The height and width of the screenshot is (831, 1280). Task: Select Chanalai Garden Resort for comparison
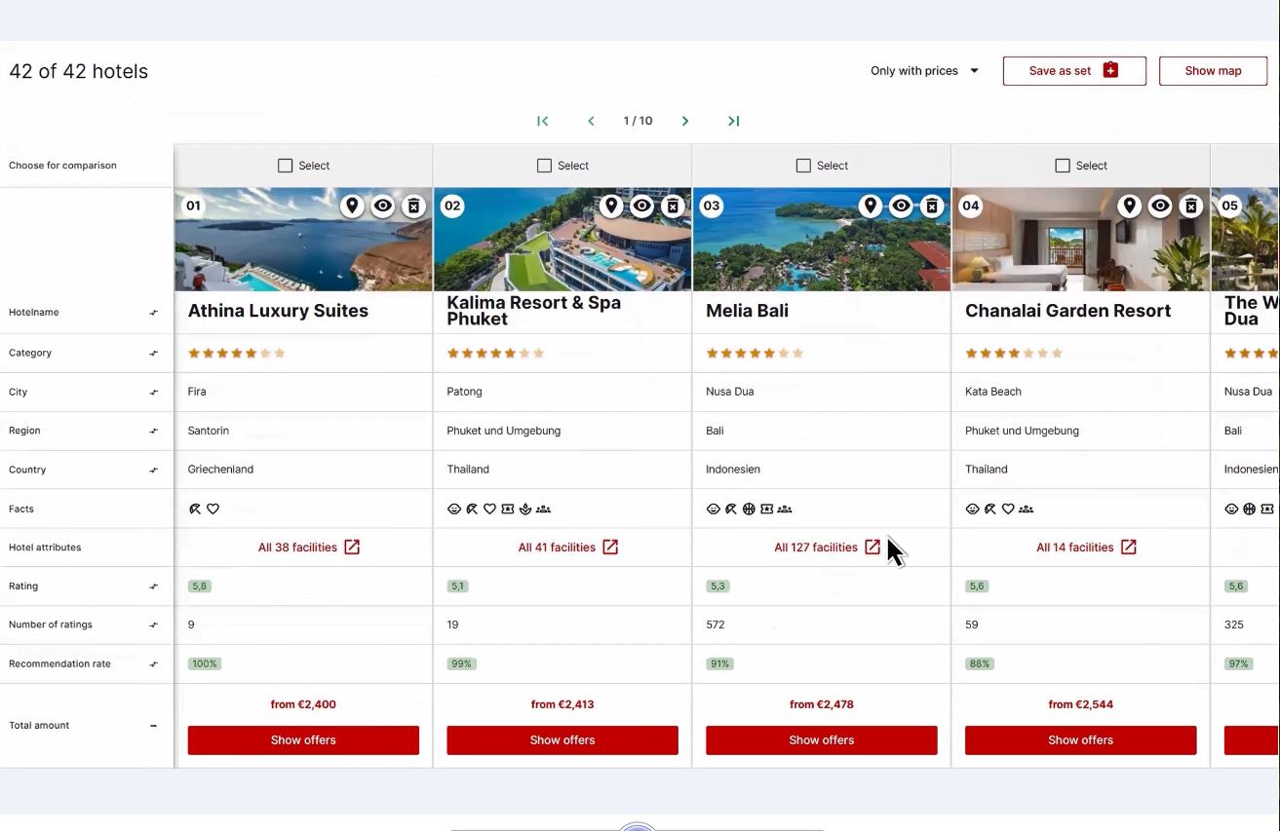1063,166
